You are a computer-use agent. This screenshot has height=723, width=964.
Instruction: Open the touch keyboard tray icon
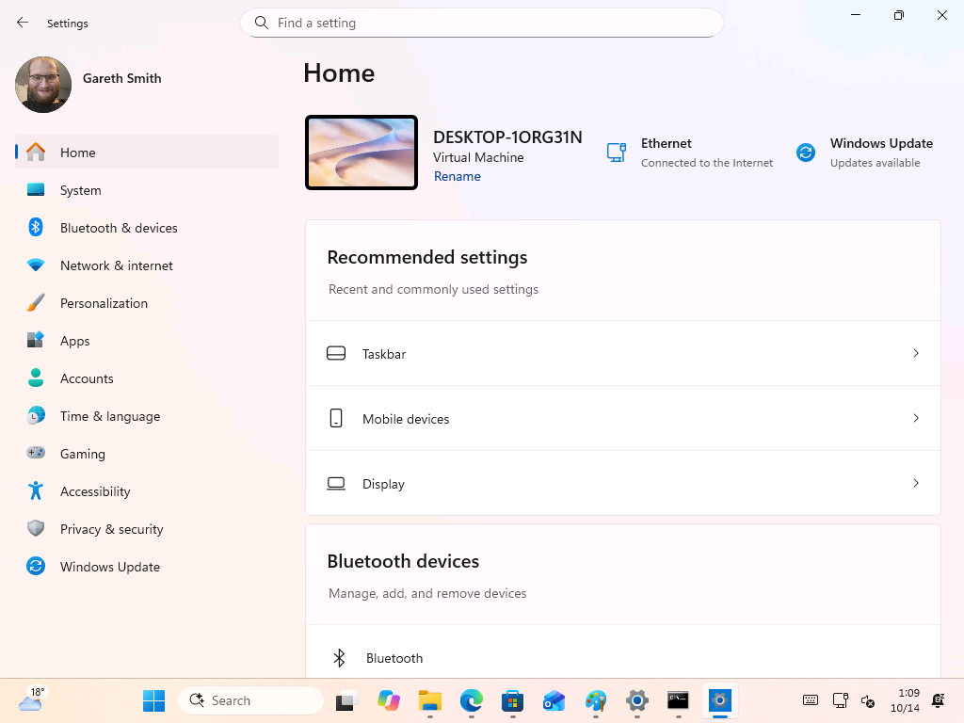tap(811, 700)
